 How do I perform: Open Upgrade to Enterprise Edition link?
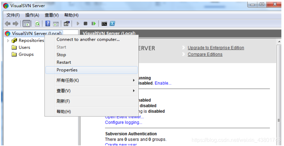point(216,48)
